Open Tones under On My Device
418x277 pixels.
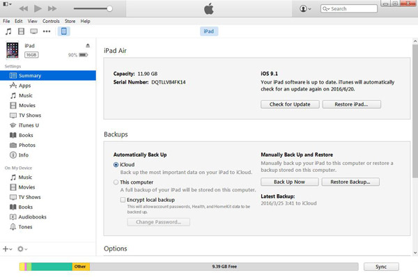[x=48, y=227]
